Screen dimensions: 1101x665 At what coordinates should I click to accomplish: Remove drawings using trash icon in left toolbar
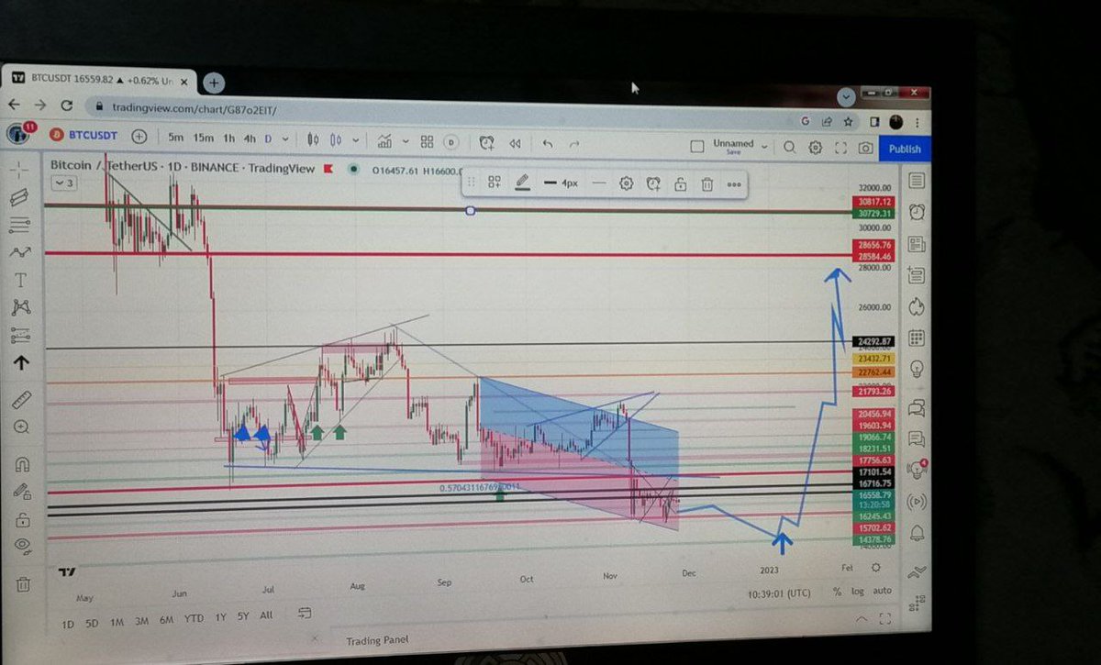click(23, 583)
